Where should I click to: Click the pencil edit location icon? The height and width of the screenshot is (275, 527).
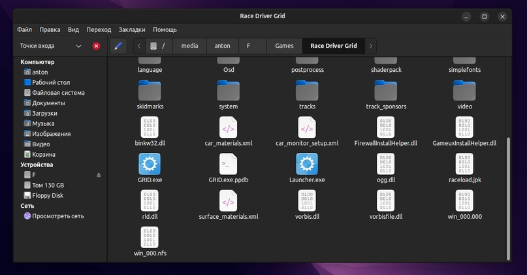(x=118, y=46)
